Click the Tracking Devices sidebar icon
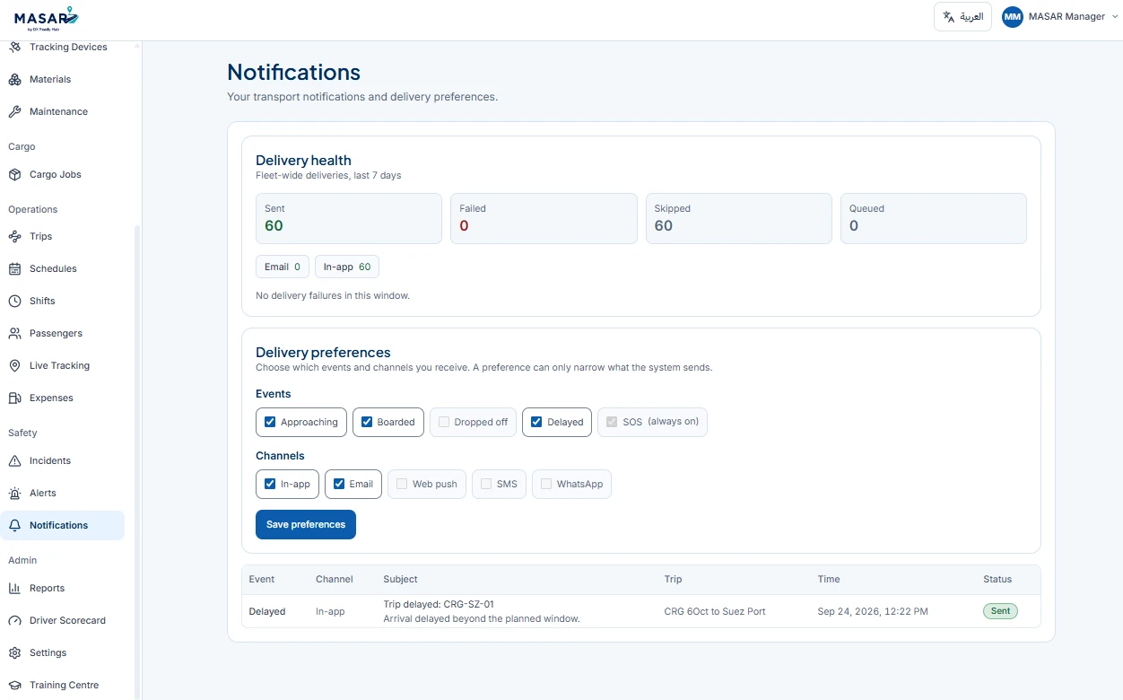Screen dimensions: 1123x700 click(14, 47)
